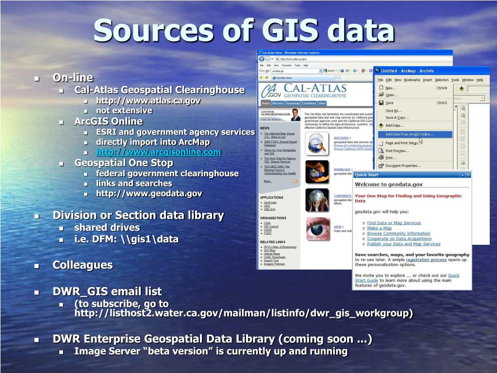Click the Print Preview icon in File menu

[381, 151]
